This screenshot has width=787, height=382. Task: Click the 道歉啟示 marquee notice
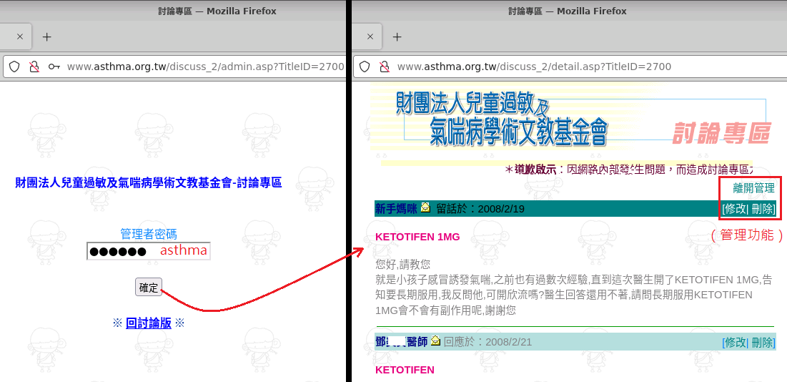(628, 170)
